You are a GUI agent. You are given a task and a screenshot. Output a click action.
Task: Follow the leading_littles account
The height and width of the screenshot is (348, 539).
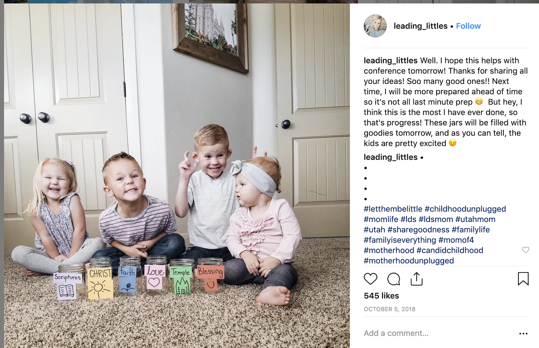pos(468,26)
